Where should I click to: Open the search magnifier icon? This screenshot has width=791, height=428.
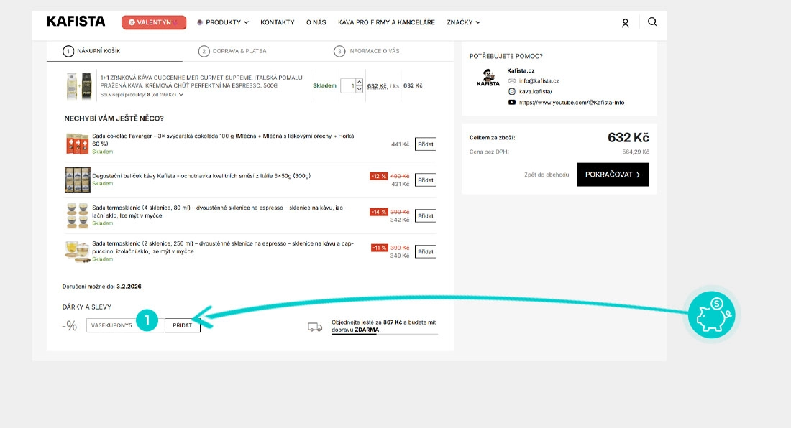(x=651, y=22)
